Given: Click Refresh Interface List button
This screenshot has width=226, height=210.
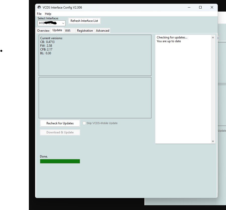Looking at the screenshot, I should (84, 21).
